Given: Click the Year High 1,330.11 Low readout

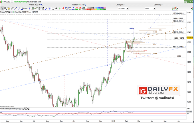Looking at the screenshot, I should point(26,12).
